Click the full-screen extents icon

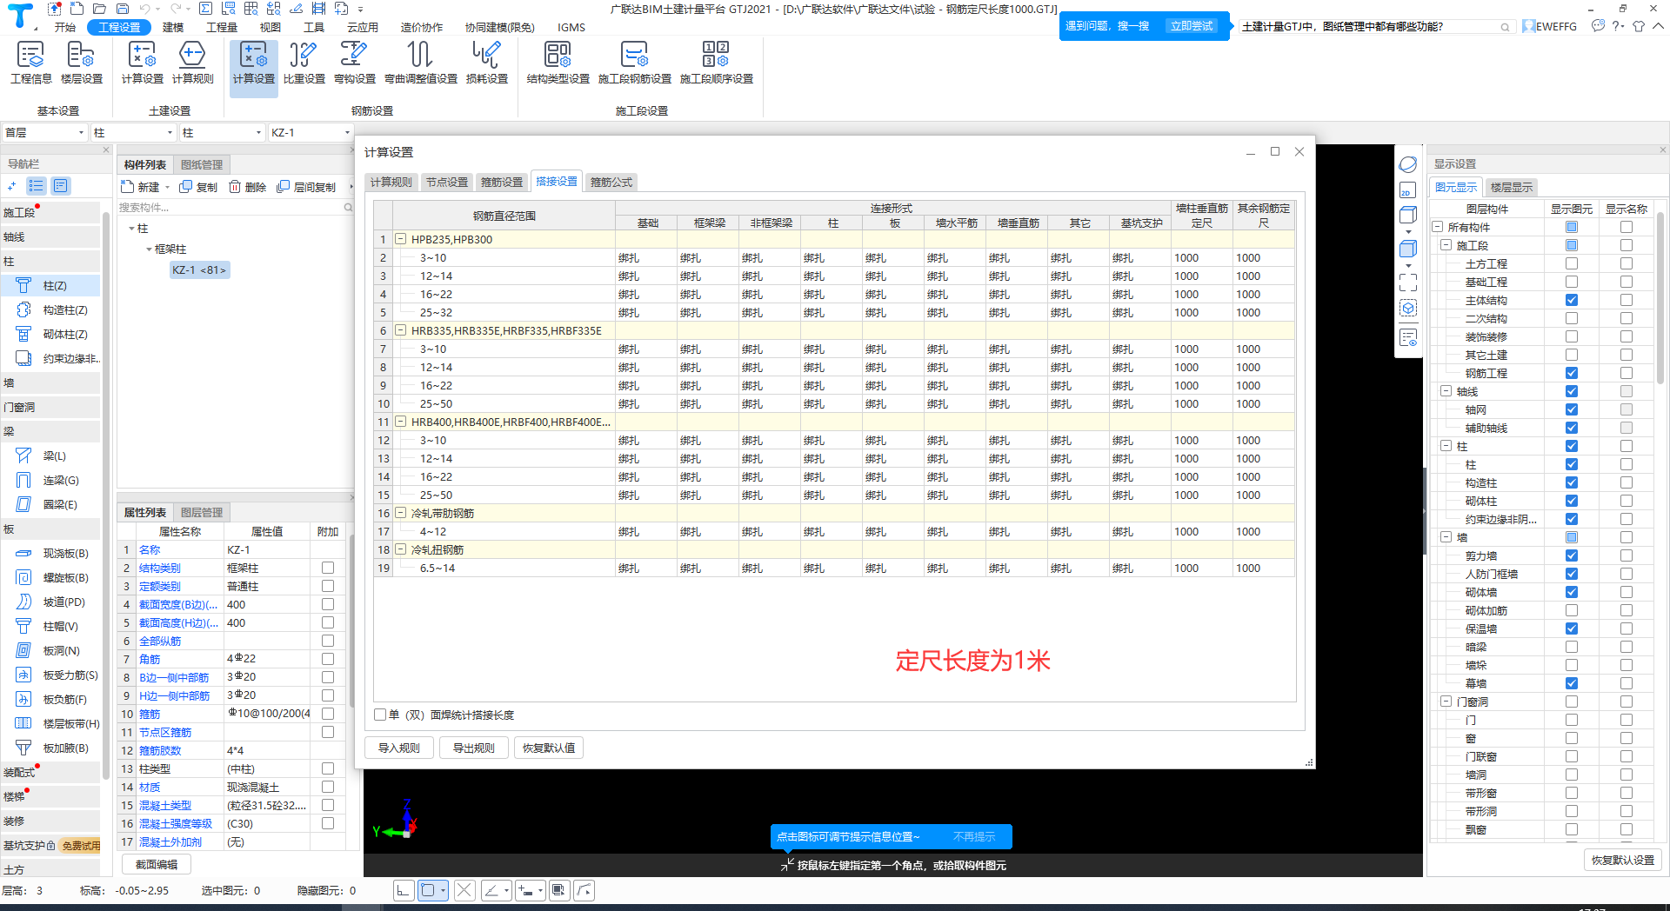[x=1408, y=283]
